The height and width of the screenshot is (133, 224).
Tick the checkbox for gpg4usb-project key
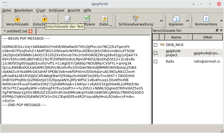click(155, 53)
